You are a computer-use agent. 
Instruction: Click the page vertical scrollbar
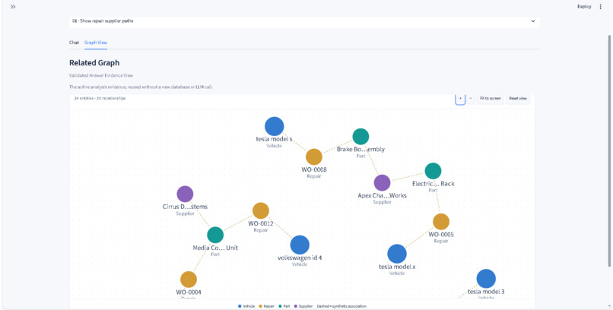pyautogui.click(x=609, y=150)
